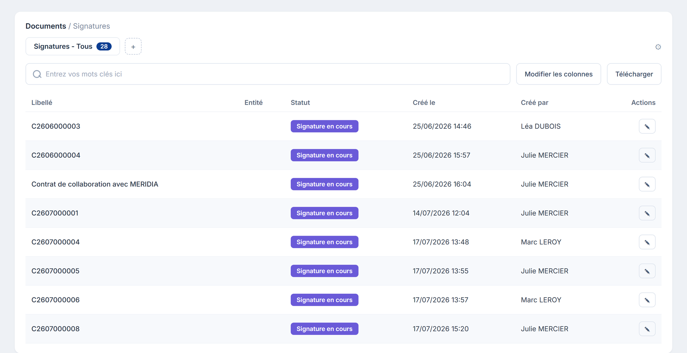Click the search magnifier icon
The width and height of the screenshot is (687, 353).
[x=37, y=74]
